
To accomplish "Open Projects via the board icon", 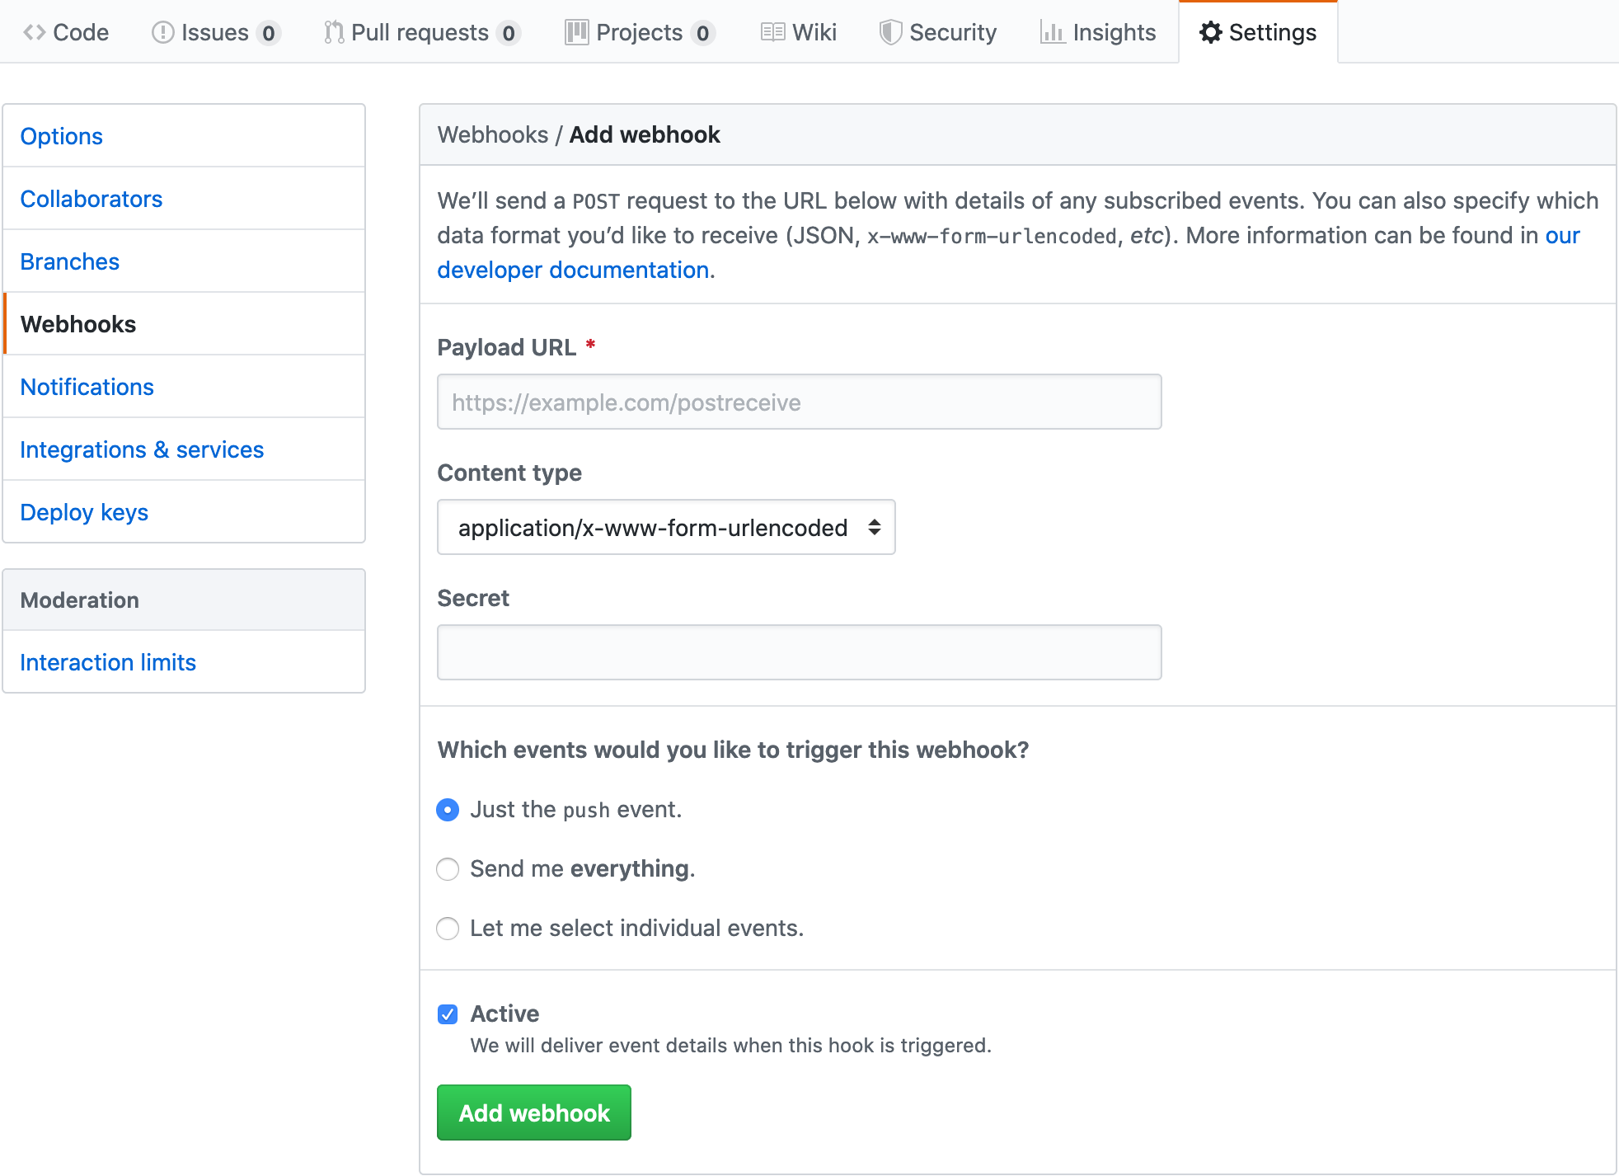I will click(x=577, y=32).
